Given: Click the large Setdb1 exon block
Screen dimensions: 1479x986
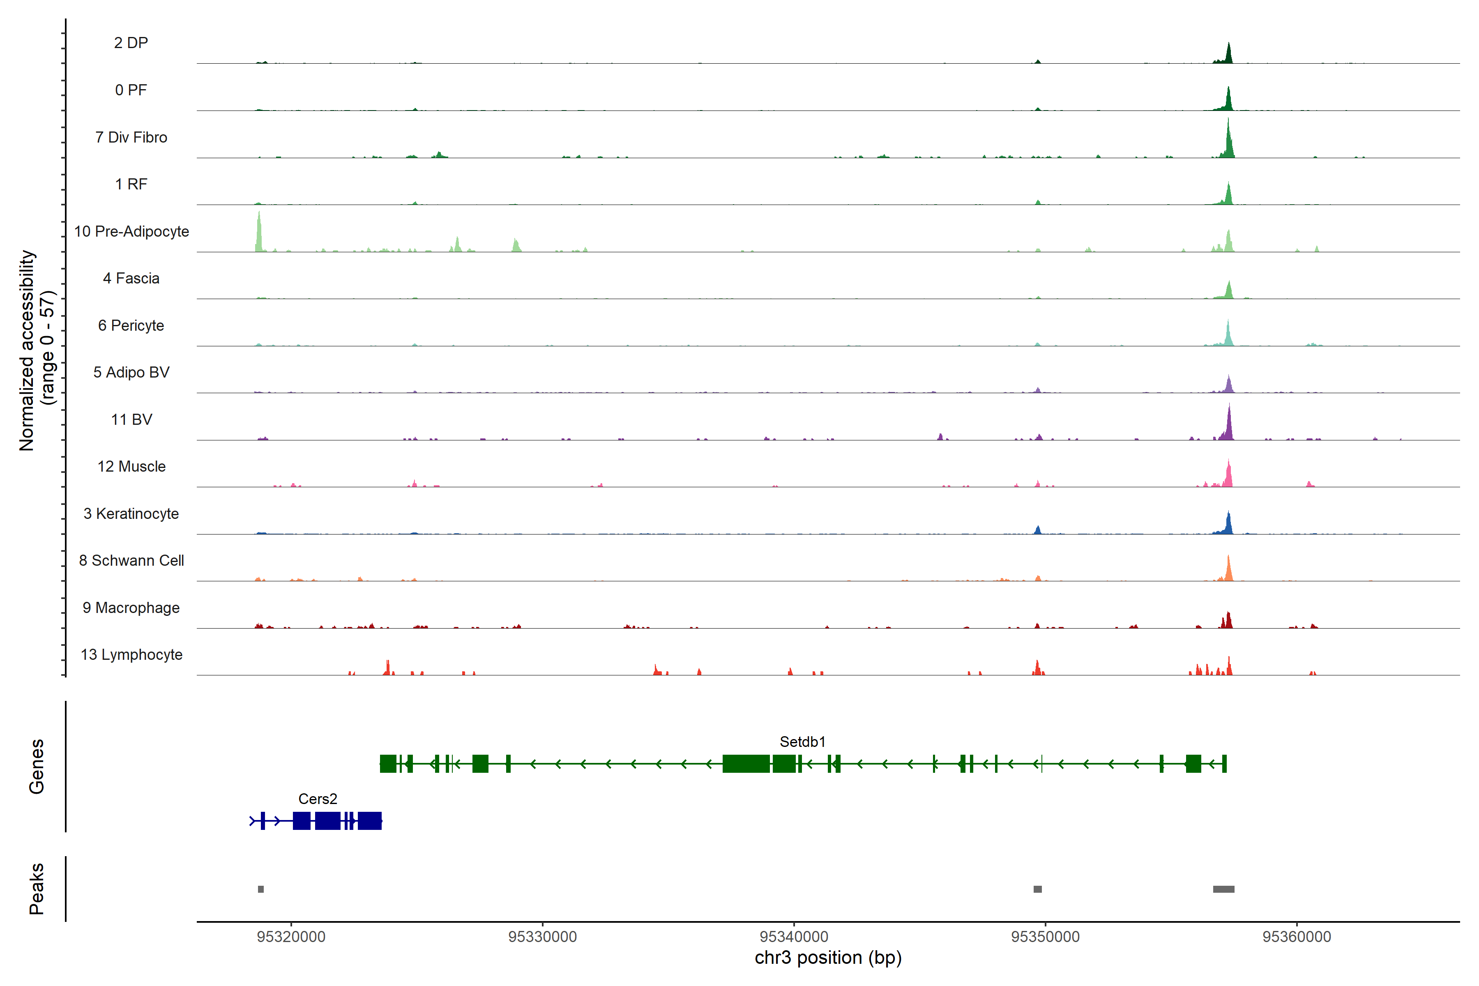Looking at the screenshot, I should (x=746, y=764).
